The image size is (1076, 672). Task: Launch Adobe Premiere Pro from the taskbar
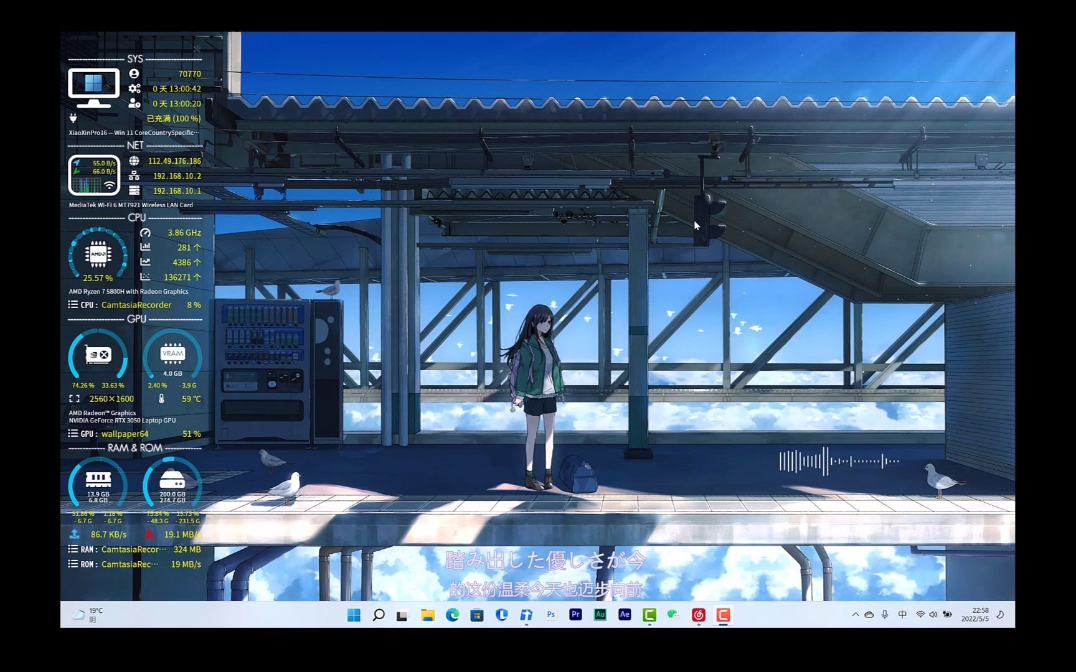(575, 615)
